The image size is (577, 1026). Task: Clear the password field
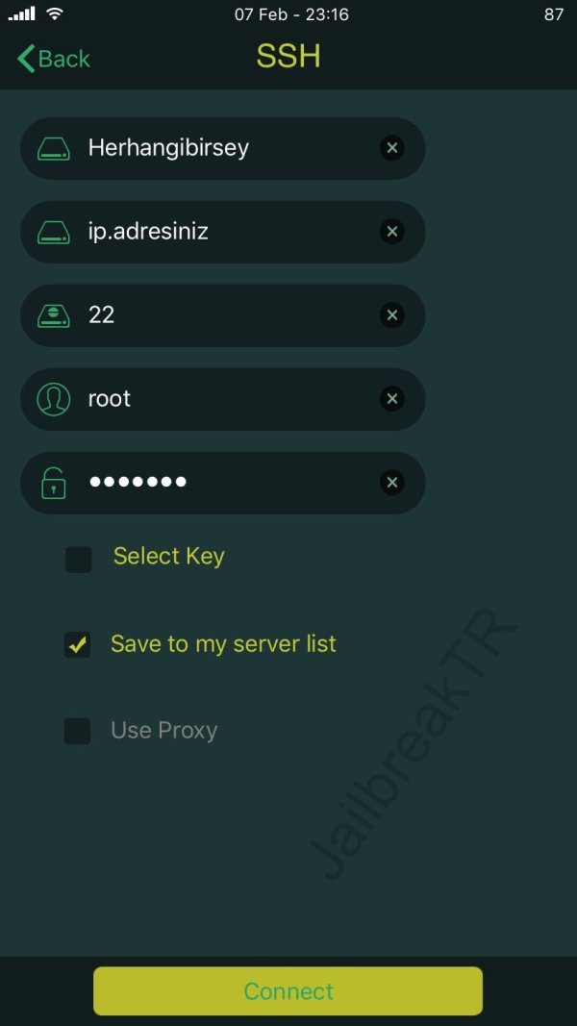tap(391, 483)
